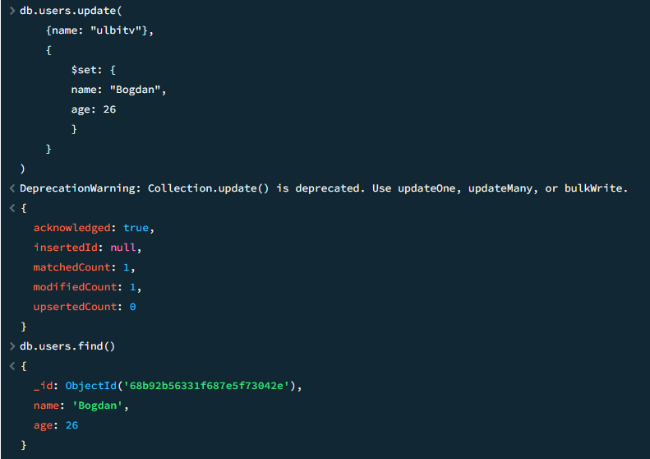The width and height of the screenshot is (650, 459).
Task: Click the modifiedCount: 1 line
Action: click(87, 287)
